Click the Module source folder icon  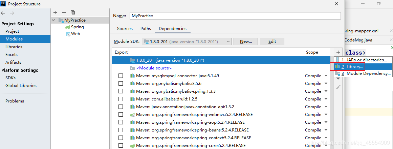132,68
